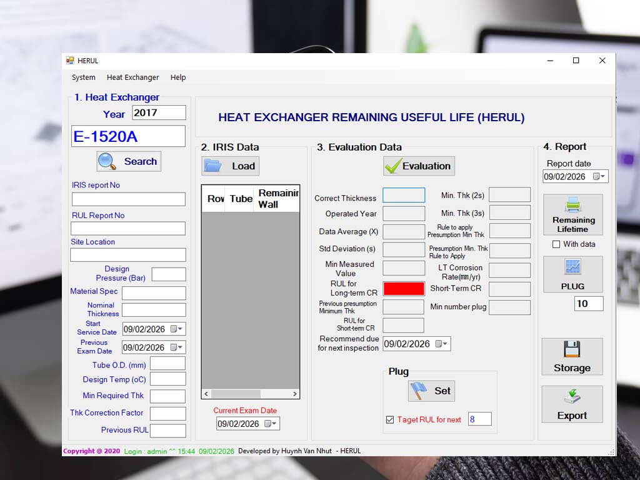640x480 pixels.
Task: Open the Current Exam Date dropdown
Action: 271,424
